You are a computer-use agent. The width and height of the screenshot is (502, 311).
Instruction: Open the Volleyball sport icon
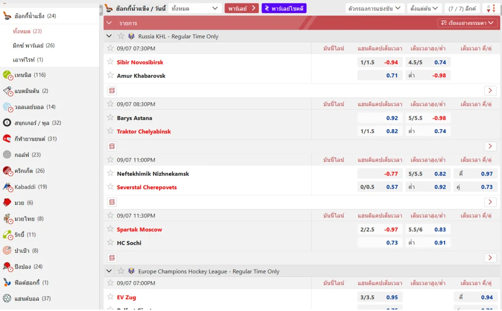[x=7, y=107]
